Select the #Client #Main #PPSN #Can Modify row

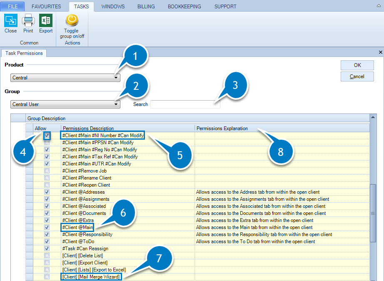pos(98,143)
